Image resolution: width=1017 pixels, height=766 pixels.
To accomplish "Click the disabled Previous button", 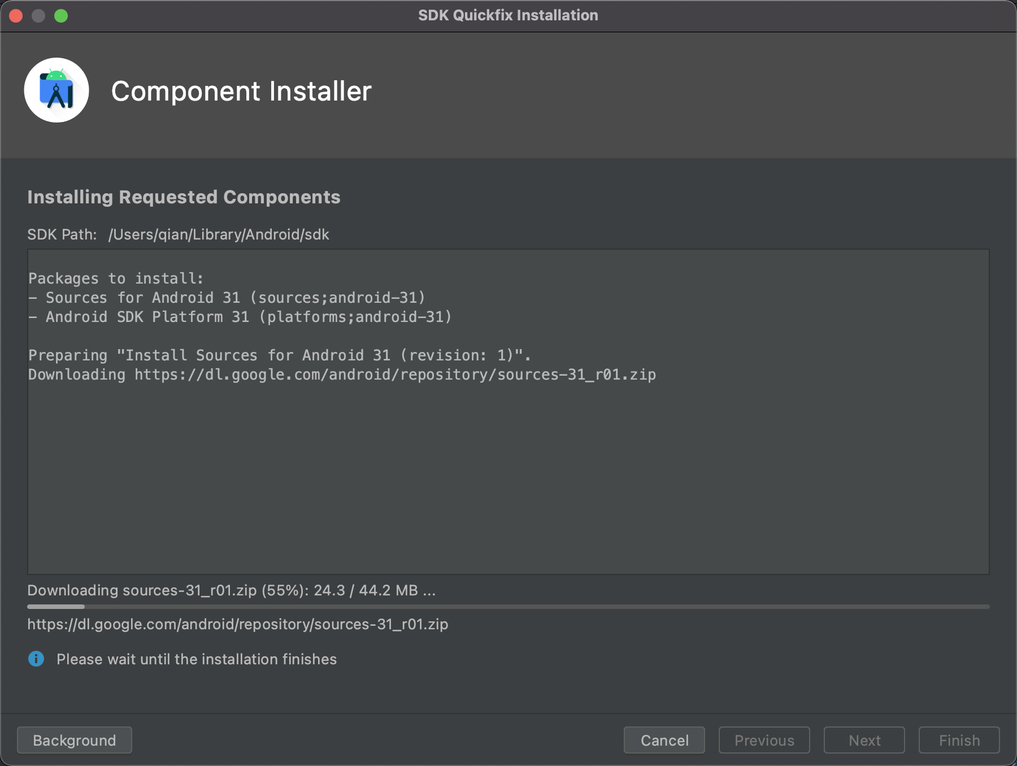I will coord(764,740).
